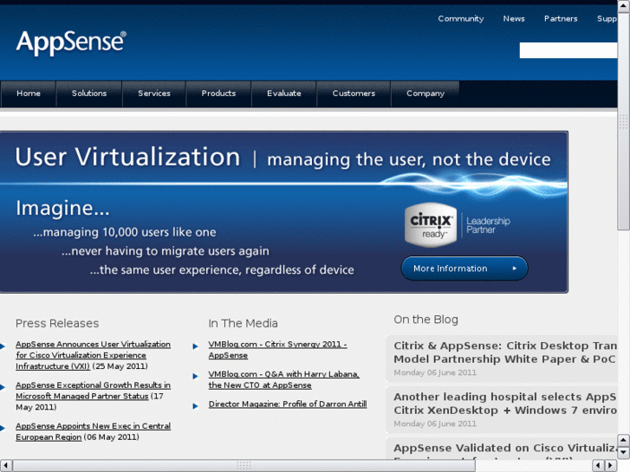The image size is (630, 472).
Task: Click arrow bullet beside Central European Region release
Action: pos(3,426)
